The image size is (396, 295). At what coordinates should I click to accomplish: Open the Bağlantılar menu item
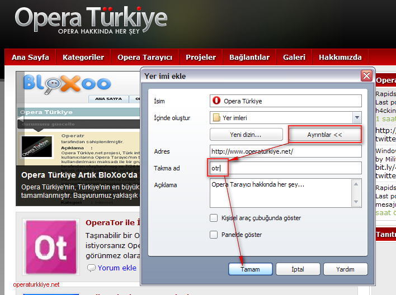pos(249,58)
